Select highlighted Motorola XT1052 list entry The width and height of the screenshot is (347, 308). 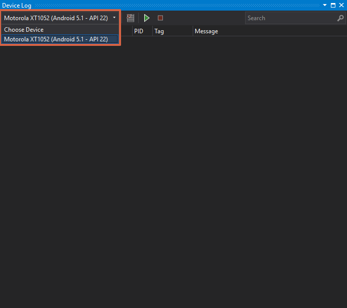point(60,39)
